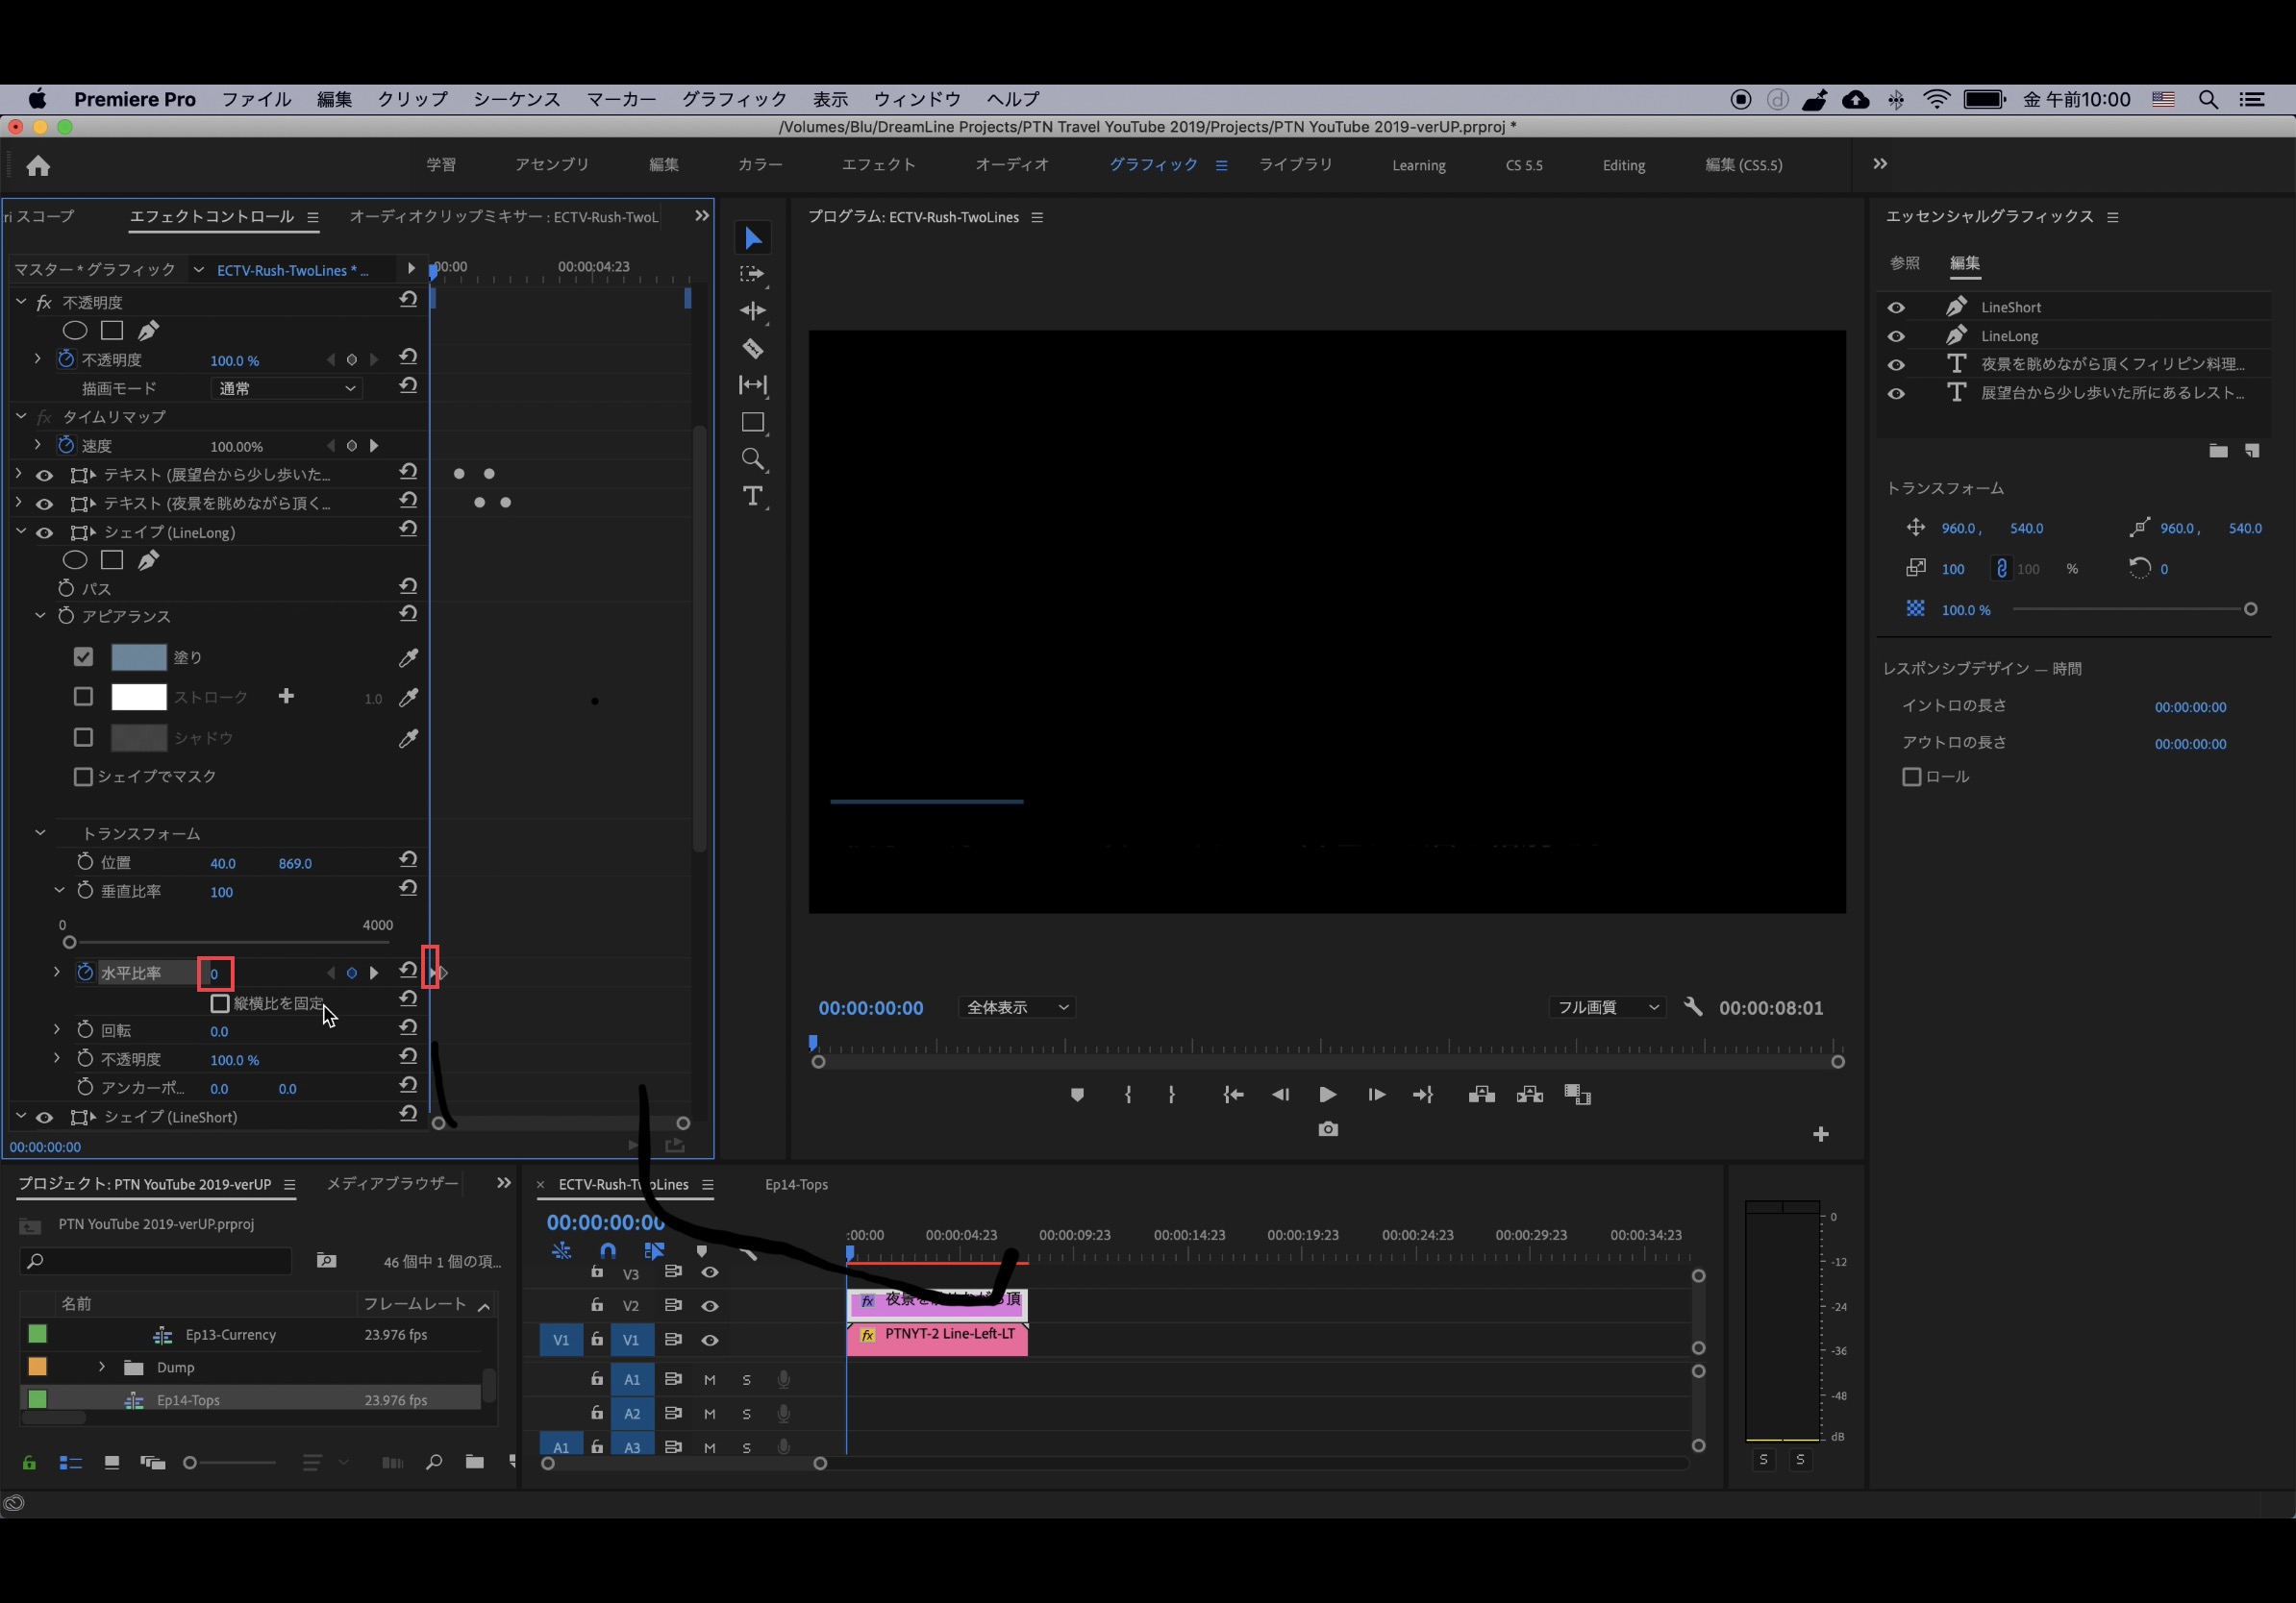
Task: Open the エフェクト workspace
Action: pos(878,165)
